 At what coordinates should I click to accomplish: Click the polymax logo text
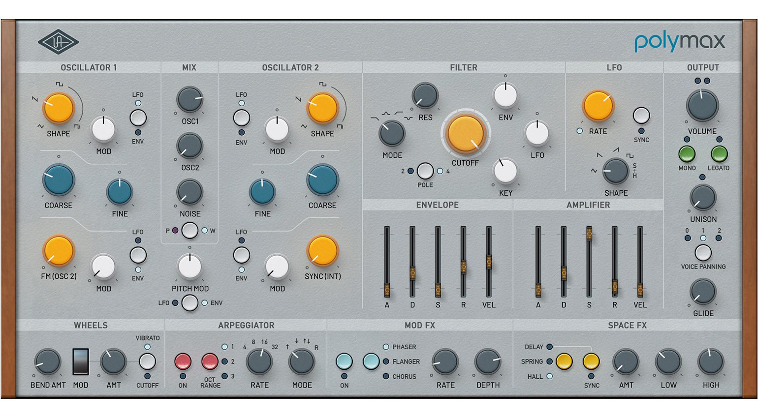tap(680, 42)
